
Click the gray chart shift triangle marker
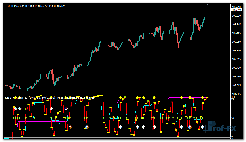207,4
